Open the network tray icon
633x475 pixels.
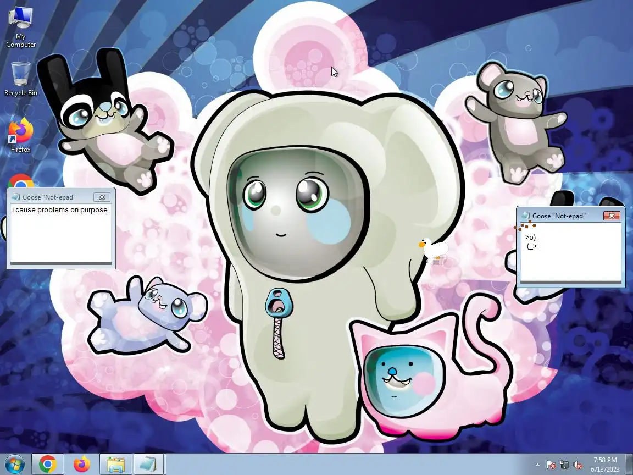coord(564,465)
